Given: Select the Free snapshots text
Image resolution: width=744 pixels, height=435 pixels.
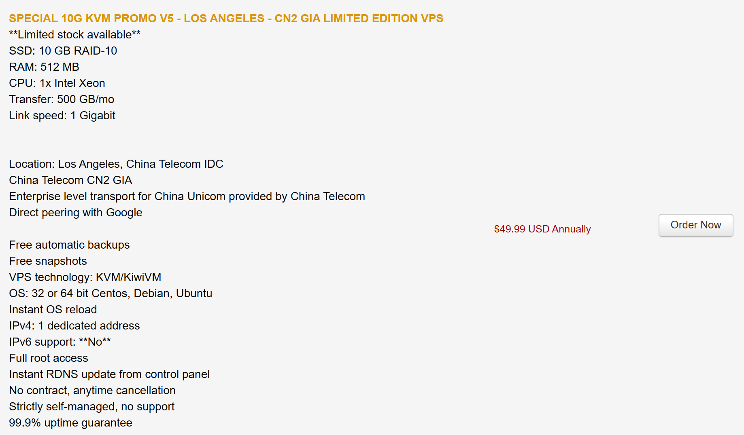Looking at the screenshot, I should (48, 261).
